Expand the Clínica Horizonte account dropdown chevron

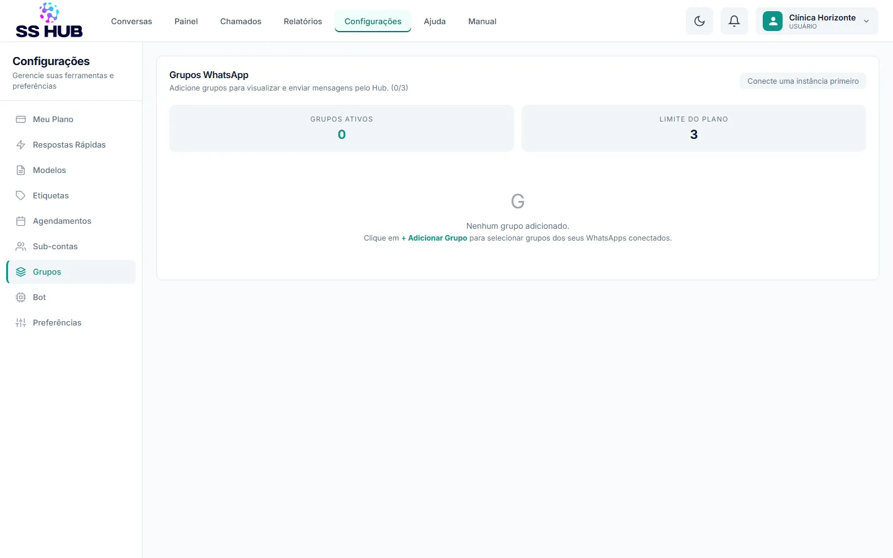coord(866,22)
